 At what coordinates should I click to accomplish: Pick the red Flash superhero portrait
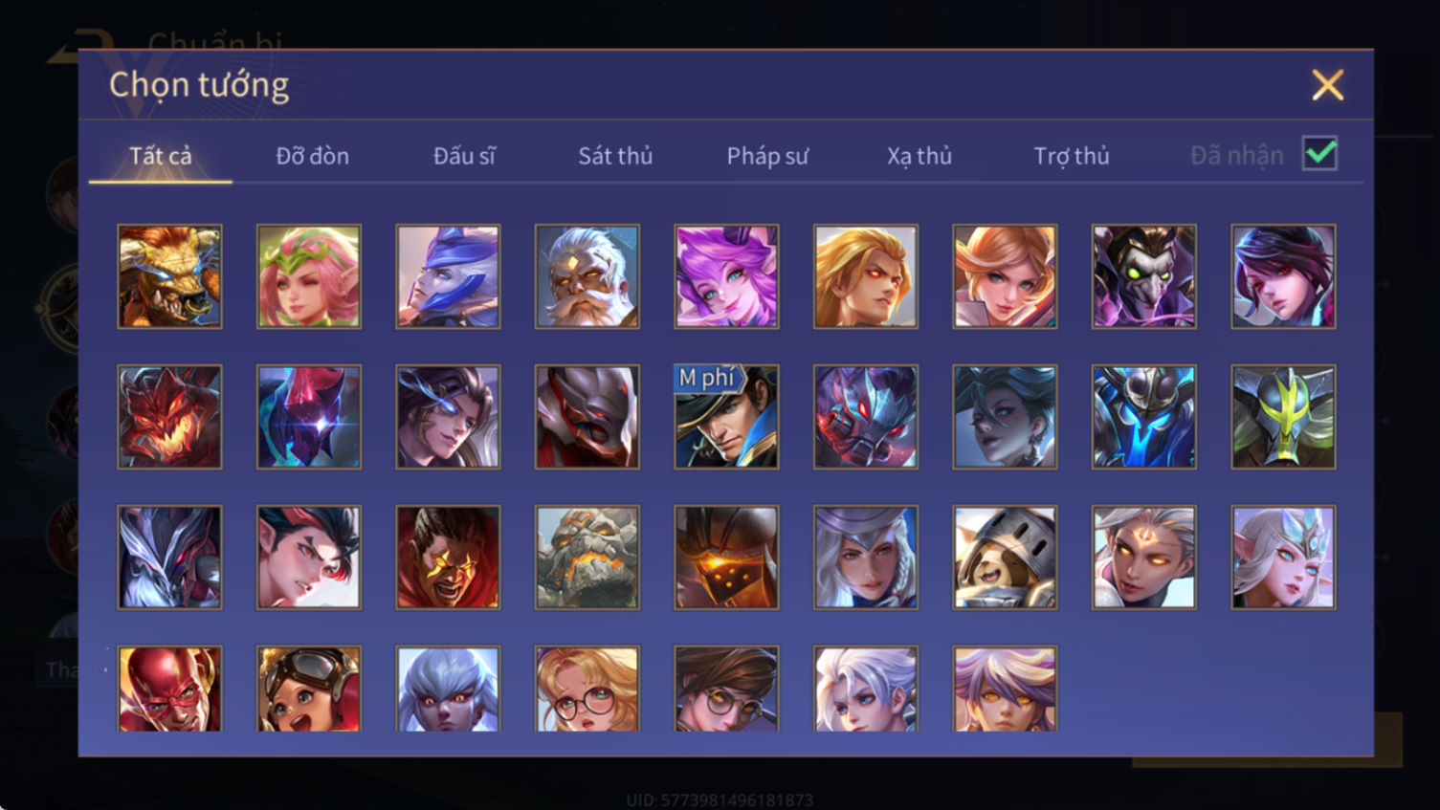pos(169,689)
